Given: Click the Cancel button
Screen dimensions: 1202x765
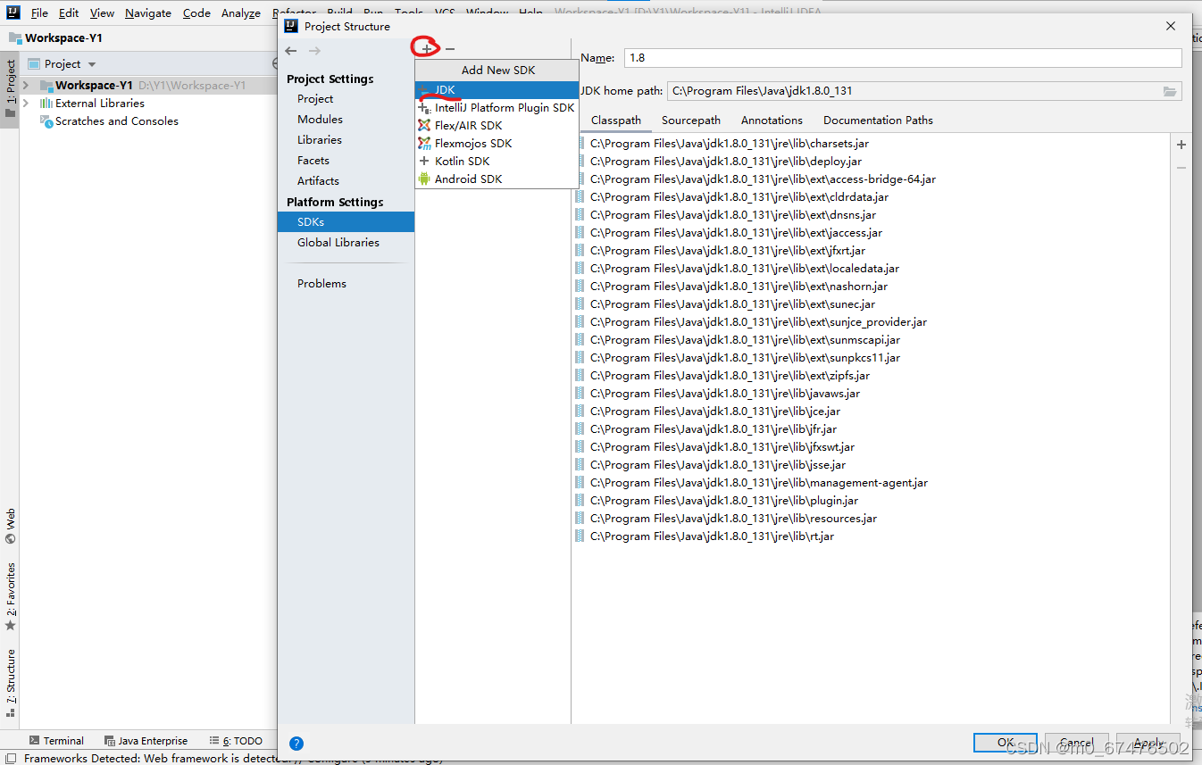Looking at the screenshot, I should pyautogui.click(x=1076, y=743).
